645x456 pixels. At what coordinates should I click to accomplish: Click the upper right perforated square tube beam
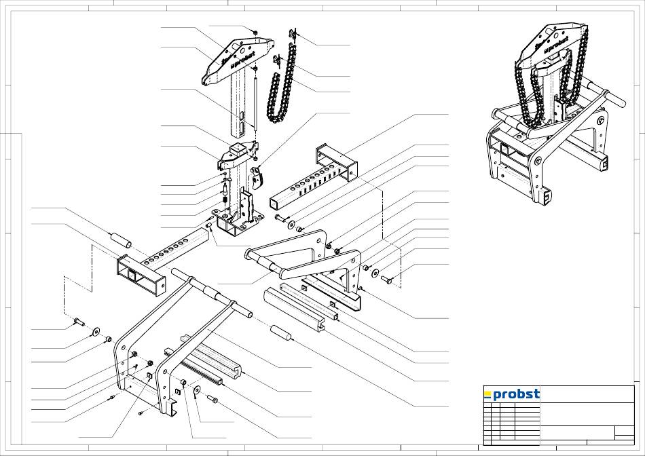[x=314, y=177]
